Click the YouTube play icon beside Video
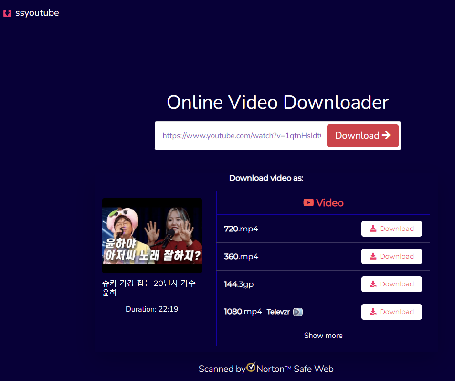The image size is (455, 381). coord(308,203)
